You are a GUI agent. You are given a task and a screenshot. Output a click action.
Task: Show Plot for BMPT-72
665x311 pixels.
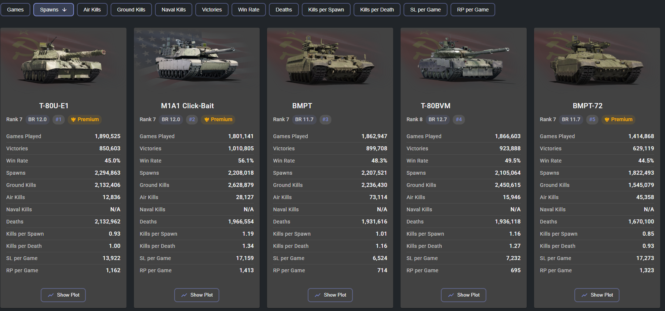click(x=597, y=295)
